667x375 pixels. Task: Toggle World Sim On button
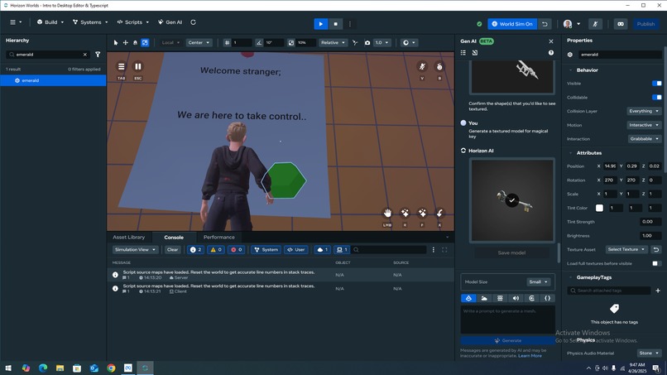512,24
